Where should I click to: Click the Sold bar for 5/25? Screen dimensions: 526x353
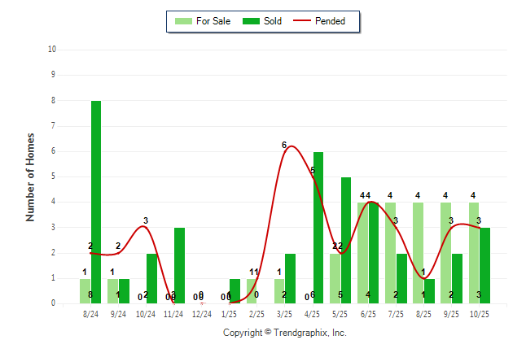tap(346, 240)
